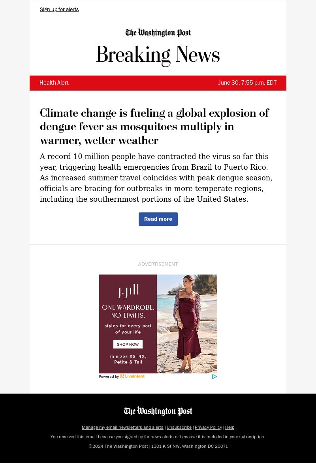Click the One Wardrobe No Limits ad text

coord(128,311)
